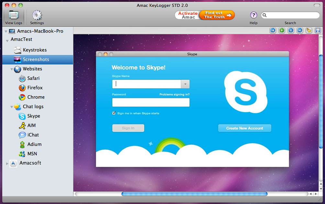Click the Help question mark icon

pos(253,15)
